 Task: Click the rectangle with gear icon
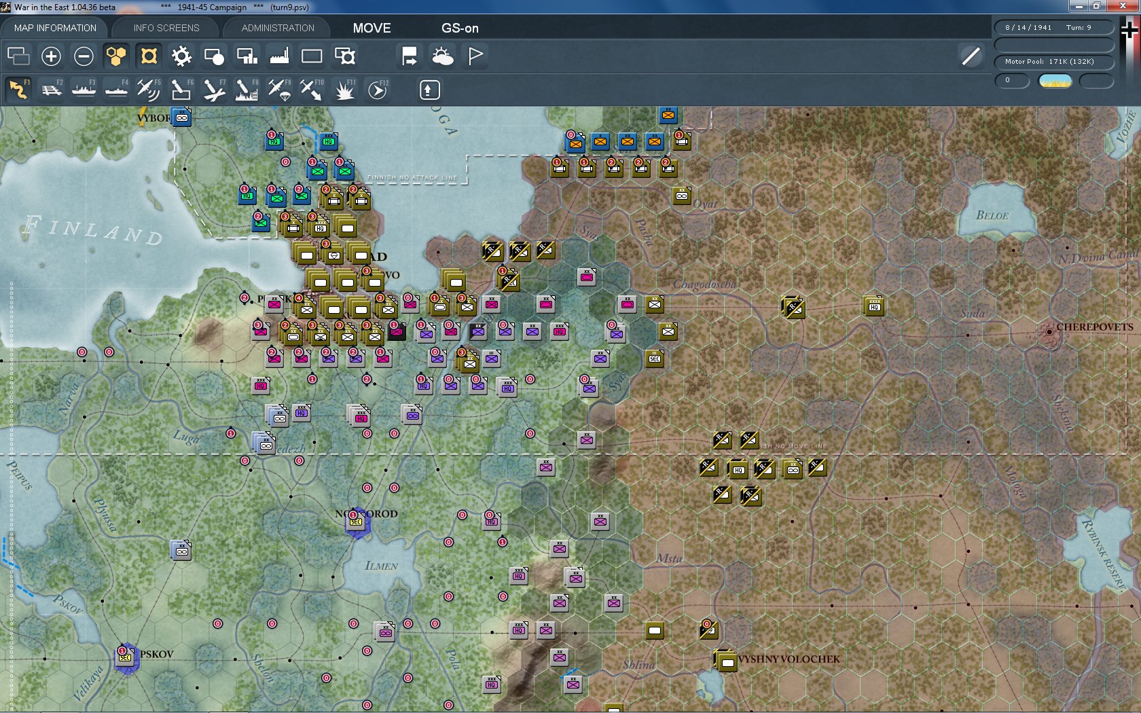point(344,56)
